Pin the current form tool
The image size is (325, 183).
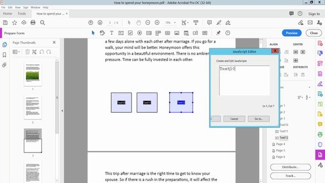(218, 33)
